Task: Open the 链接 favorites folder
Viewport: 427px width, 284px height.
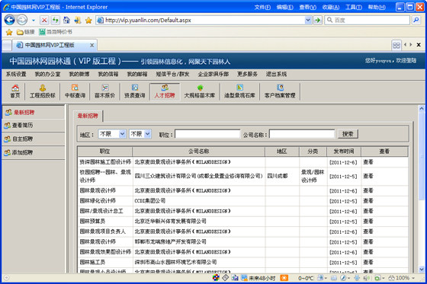Action: [x=26, y=32]
